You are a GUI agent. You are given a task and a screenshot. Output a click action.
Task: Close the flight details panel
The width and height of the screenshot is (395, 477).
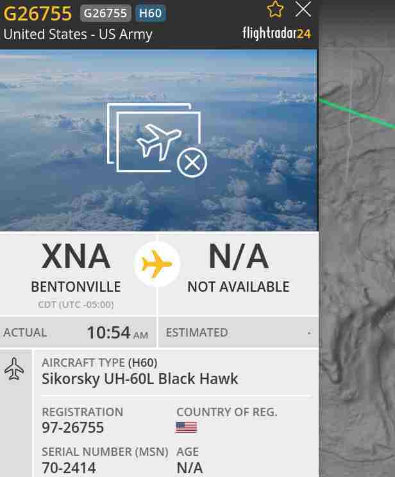point(303,9)
